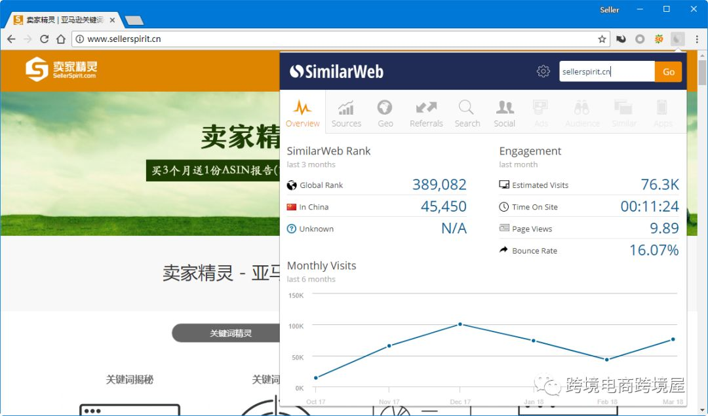Viewport: 708px width, 416px height.
Task: Click the SellerSpirit logo on the page
Action: point(62,69)
